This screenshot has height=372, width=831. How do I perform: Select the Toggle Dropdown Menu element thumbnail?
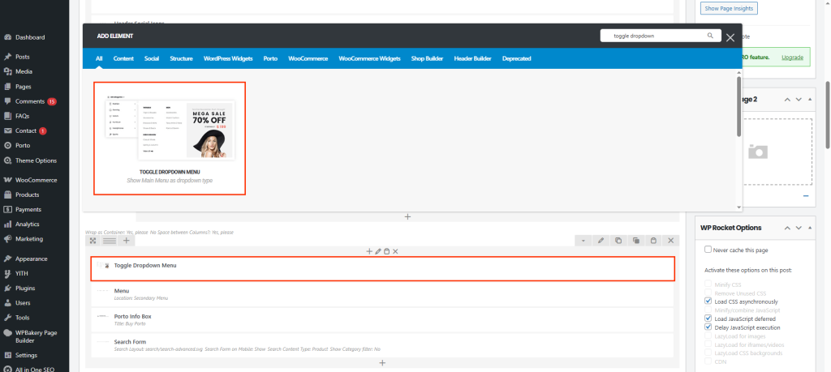(170, 138)
